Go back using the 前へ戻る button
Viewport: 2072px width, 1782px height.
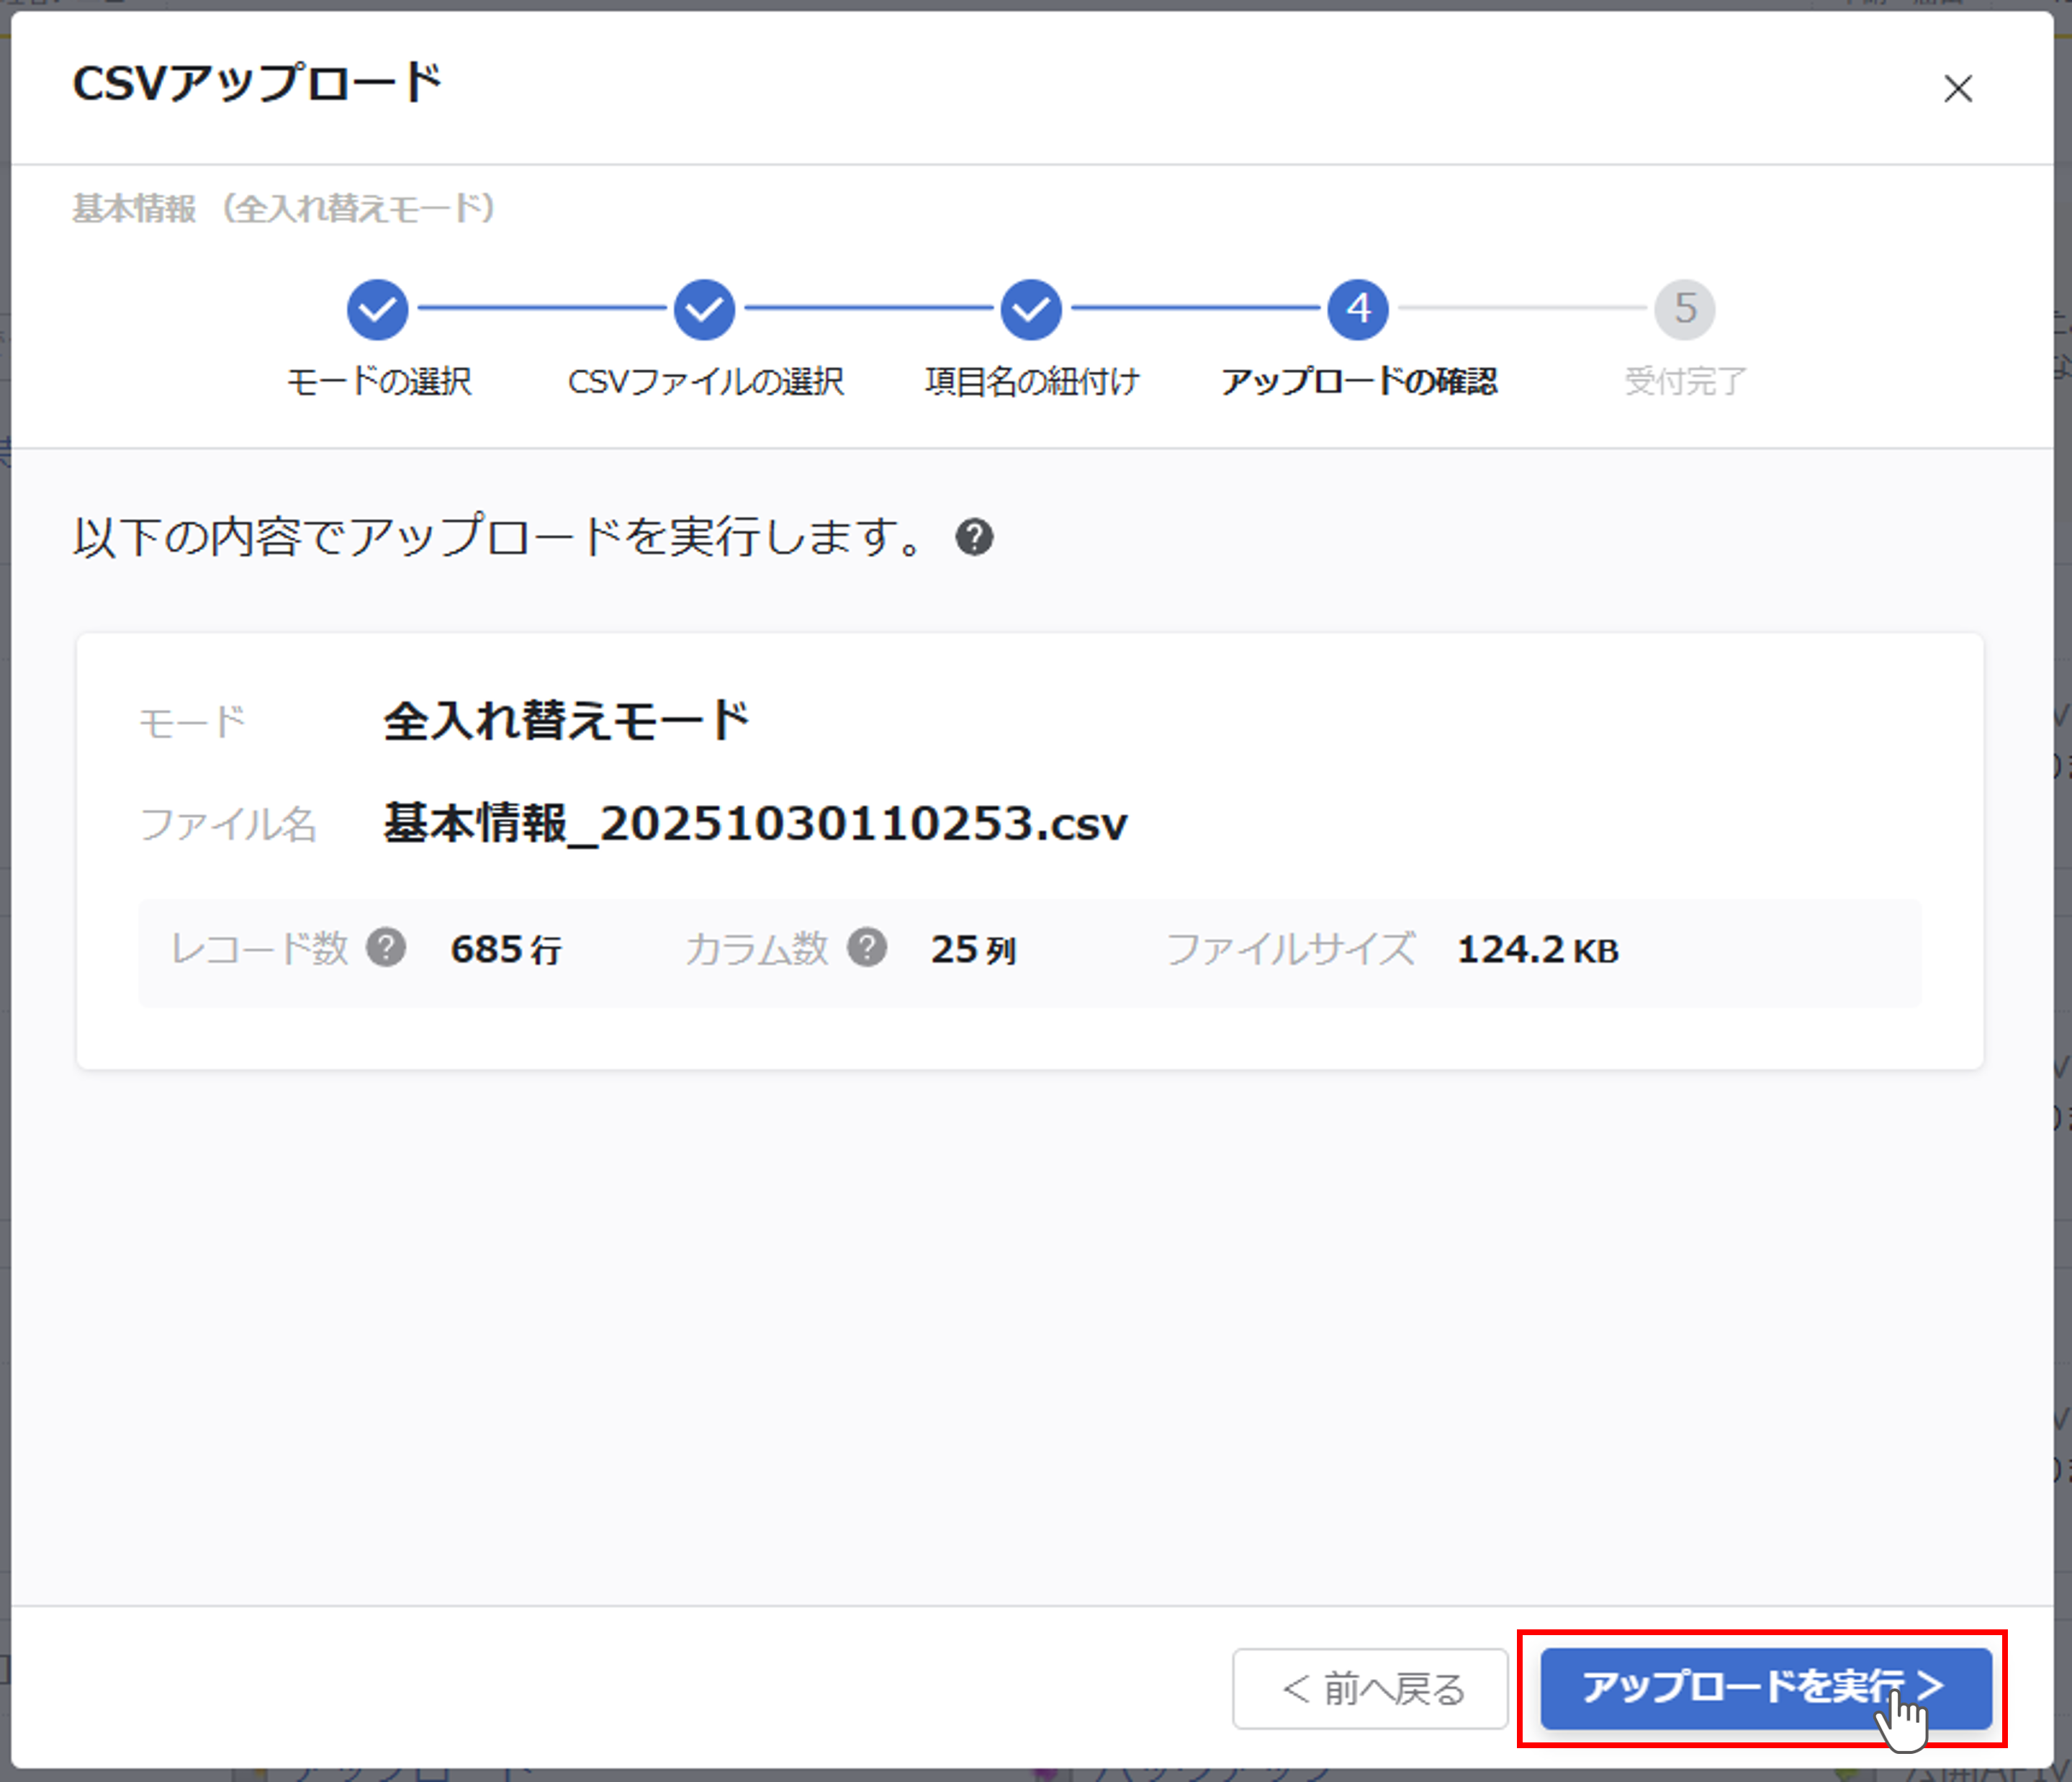[1370, 1690]
